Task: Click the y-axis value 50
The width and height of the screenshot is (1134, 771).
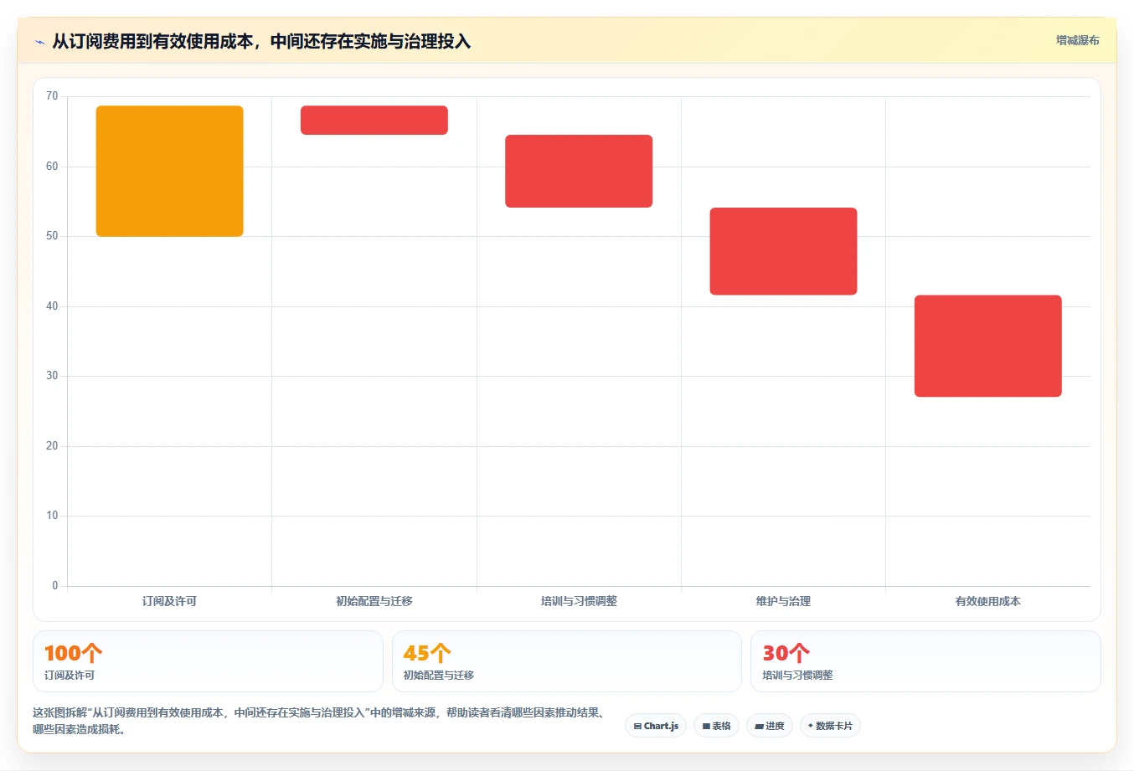Action: point(52,236)
